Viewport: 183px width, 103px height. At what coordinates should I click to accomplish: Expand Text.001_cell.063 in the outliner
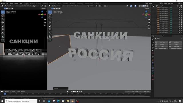156,17
